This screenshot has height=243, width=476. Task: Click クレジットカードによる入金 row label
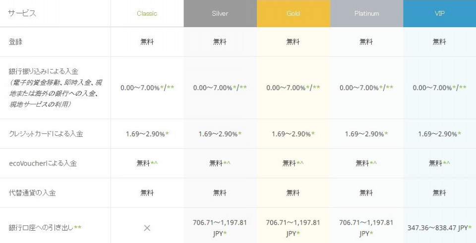click(x=46, y=133)
